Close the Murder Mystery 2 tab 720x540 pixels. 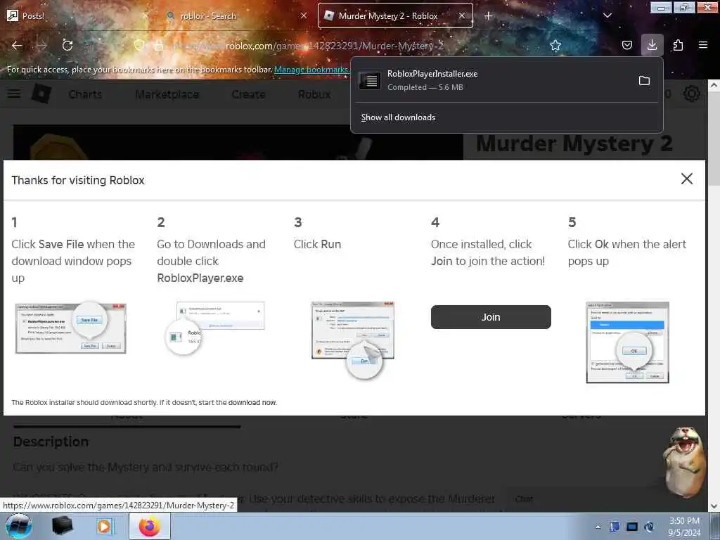tap(462, 15)
